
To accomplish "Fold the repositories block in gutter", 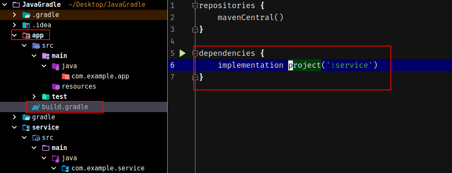I will point(195,6).
